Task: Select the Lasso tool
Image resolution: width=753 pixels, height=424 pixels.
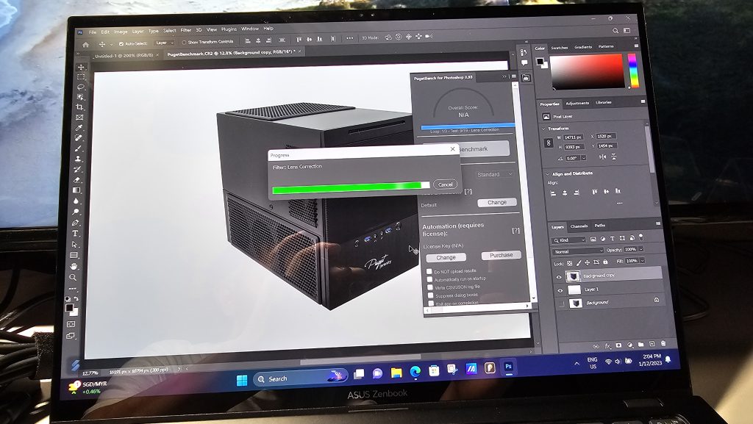Action: [x=80, y=87]
